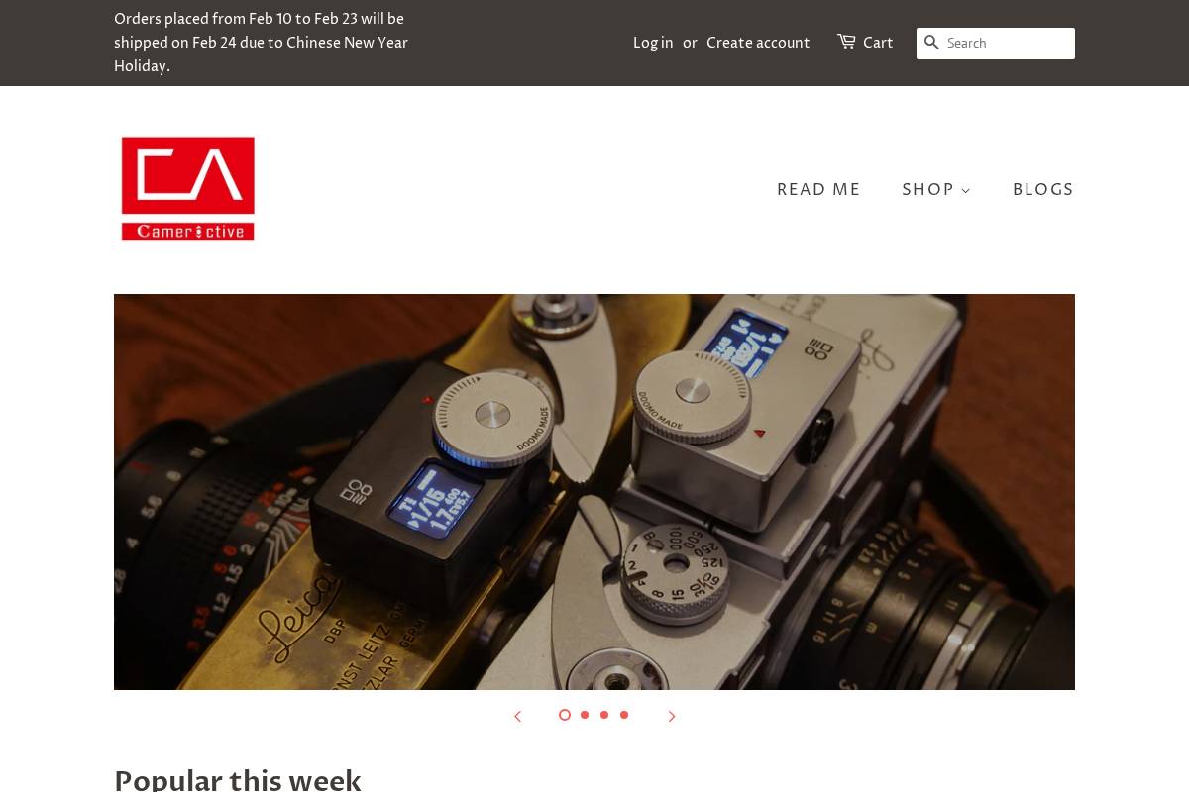This screenshot has width=1189, height=792.
Task: Open the CamerActive logo home link
Action: coord(188,188)
